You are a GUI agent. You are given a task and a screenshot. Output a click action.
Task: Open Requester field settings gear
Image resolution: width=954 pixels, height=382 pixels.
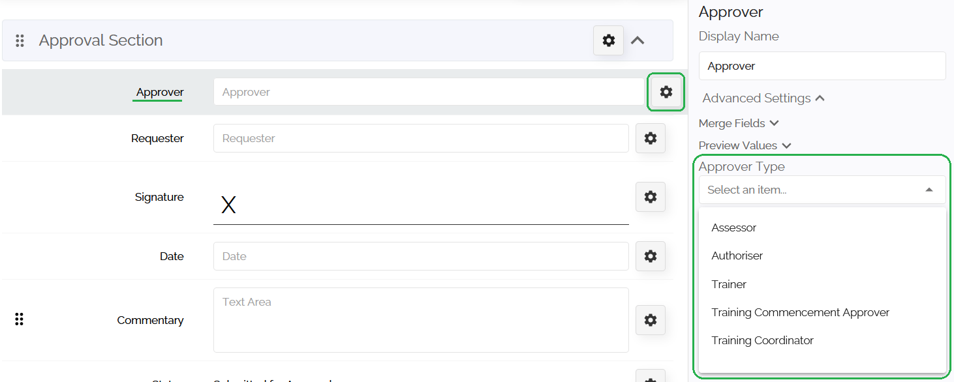(650, 138)
